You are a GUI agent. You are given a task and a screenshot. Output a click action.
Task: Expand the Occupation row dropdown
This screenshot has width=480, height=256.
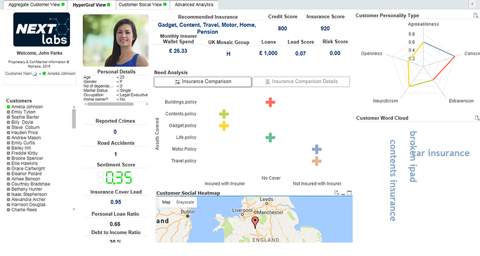117,95
